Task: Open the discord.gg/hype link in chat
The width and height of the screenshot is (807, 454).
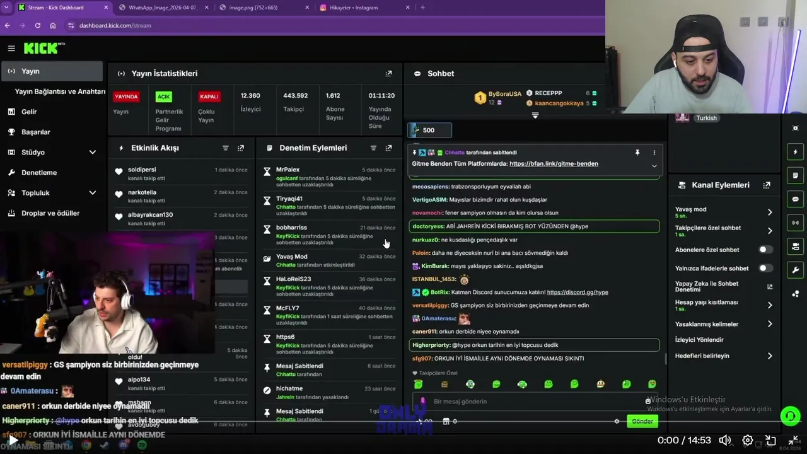Action: 578,293
